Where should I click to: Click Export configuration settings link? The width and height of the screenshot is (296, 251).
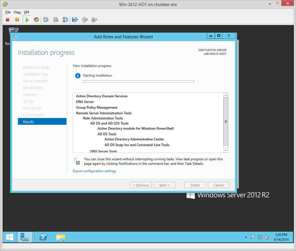[94, 171]
